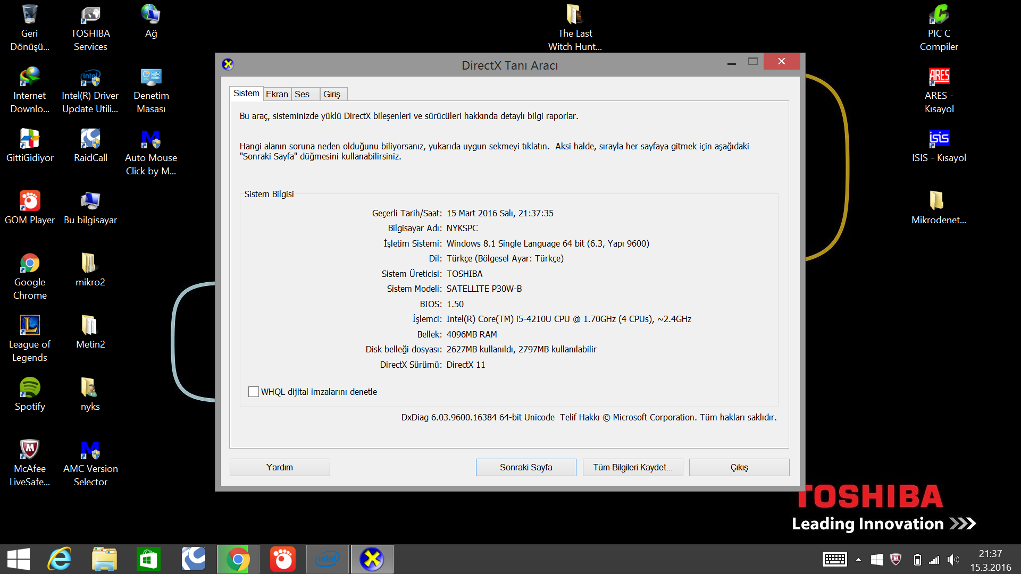Open Internet Explorer from taskbar
1021x574 pixels.
pyautogui.click(x=60, y=559)
